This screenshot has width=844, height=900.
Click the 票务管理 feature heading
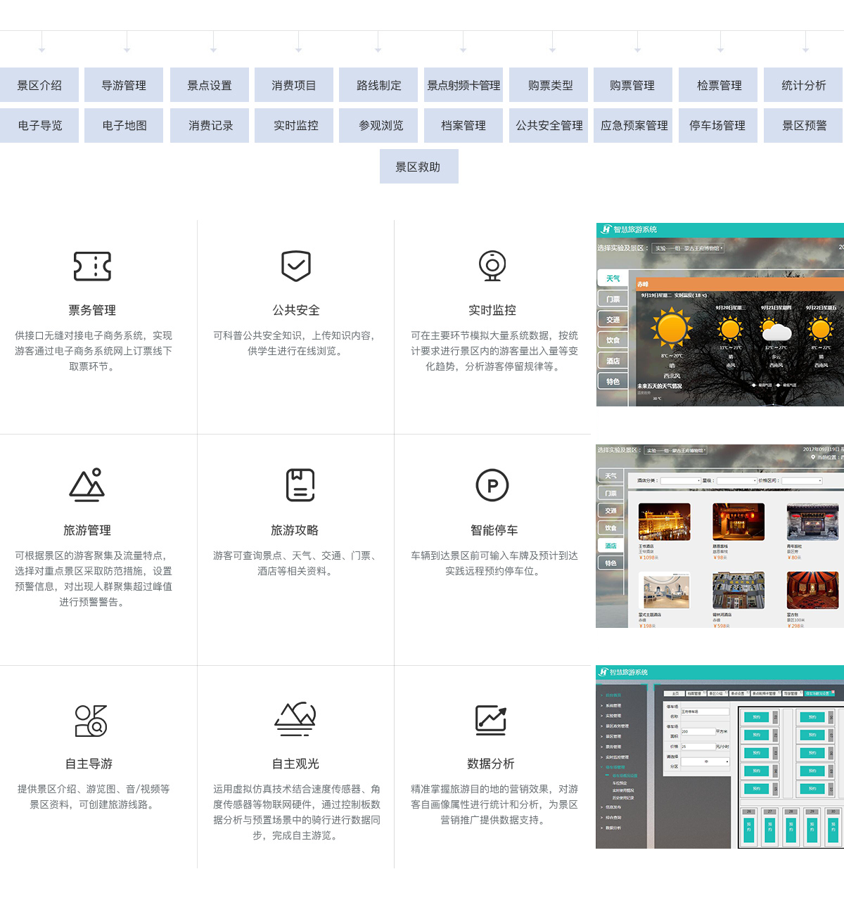92,310
